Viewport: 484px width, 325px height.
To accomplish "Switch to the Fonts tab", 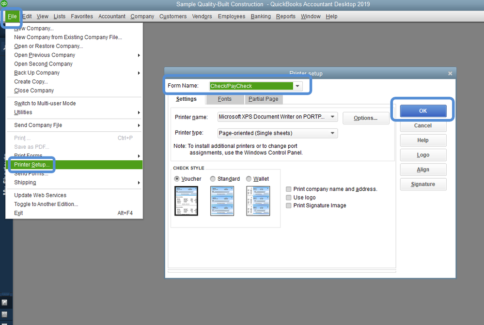I will [224, 99].
